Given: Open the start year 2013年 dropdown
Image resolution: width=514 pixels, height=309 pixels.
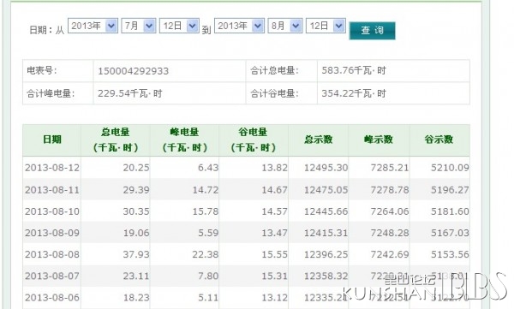Looking at the screenshot, I should 93,26.
